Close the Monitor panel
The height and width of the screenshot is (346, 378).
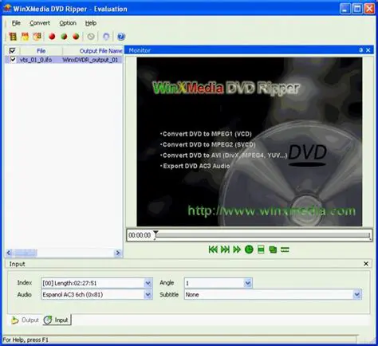(368, 50)
